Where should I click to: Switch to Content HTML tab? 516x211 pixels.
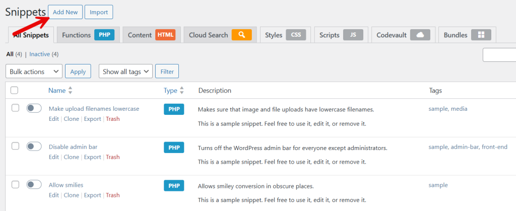151,35
